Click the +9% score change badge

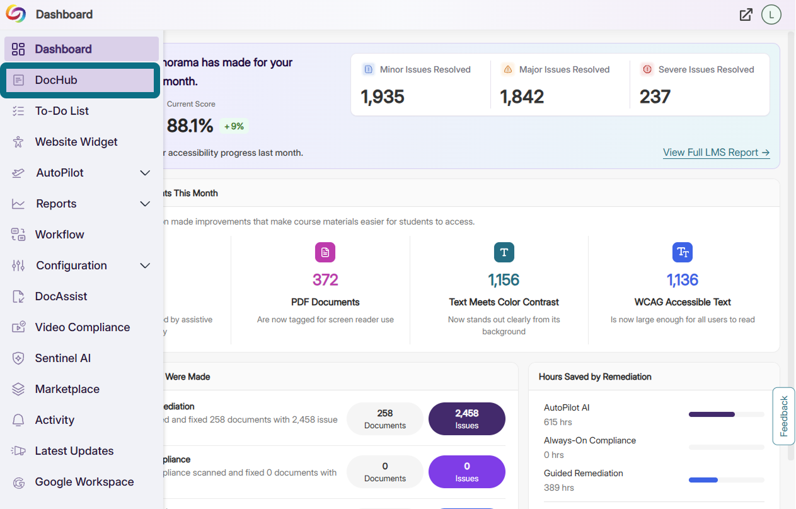(x=234, y=126)
